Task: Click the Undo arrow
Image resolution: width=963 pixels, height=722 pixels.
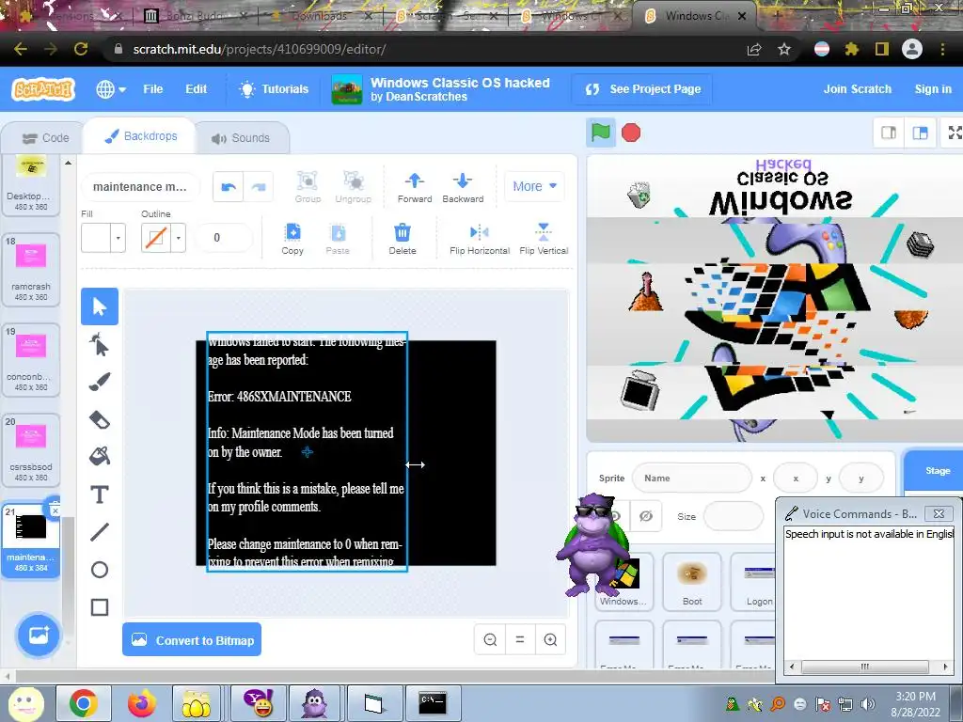Action: (228, 187)
